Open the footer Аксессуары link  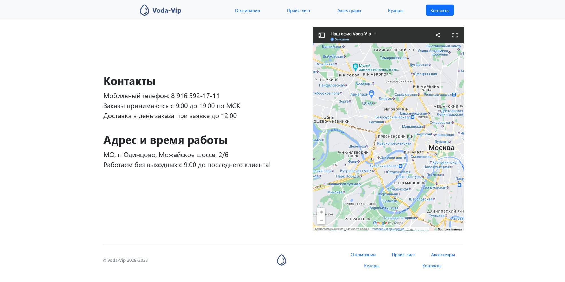pos(443,255)
